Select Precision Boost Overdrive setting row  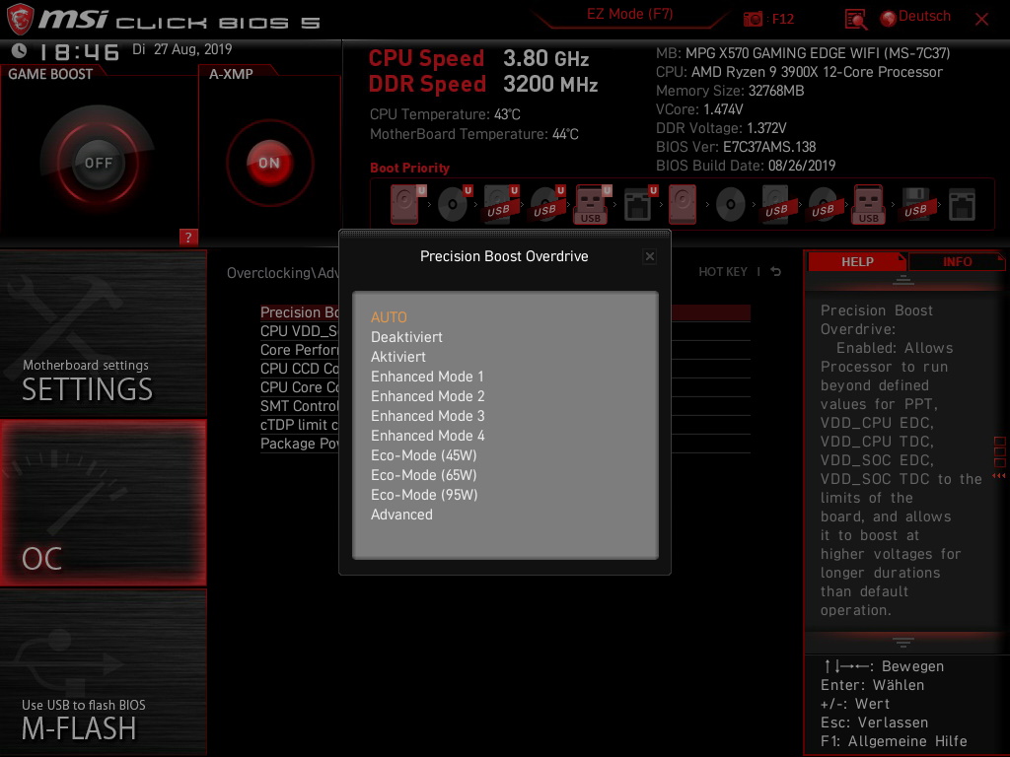click(505, 312)
